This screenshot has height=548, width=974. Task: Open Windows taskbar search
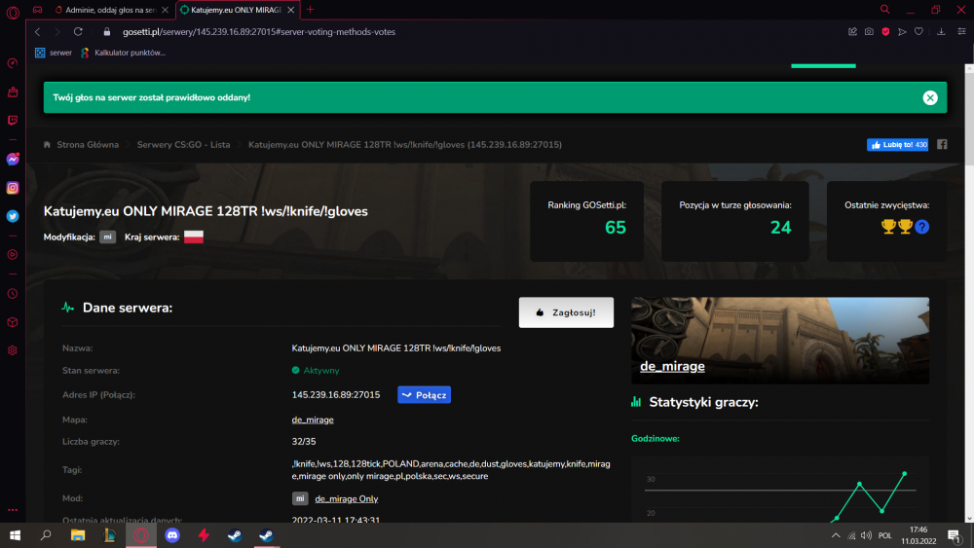point(46,535)
